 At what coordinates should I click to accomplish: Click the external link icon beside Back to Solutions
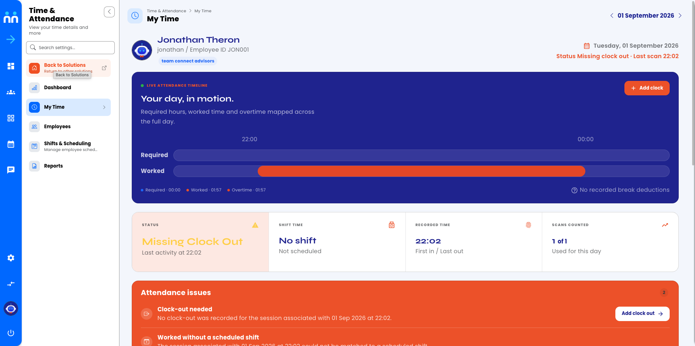(x=104, y=68)
